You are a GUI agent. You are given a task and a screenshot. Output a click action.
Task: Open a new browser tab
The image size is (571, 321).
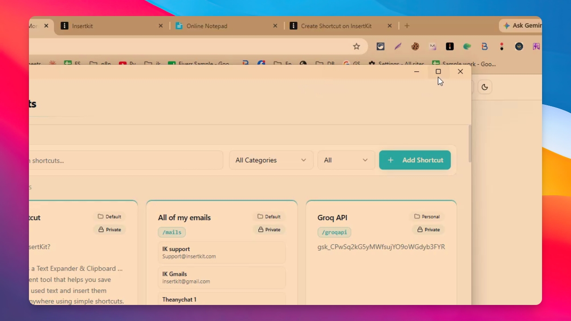pos(407,26)
